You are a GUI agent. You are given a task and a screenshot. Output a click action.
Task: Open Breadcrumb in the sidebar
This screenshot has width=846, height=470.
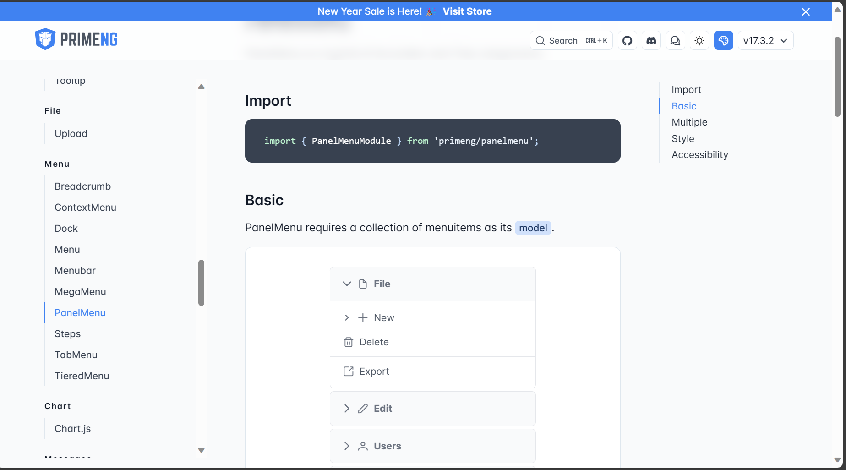[x=82, y=186]
